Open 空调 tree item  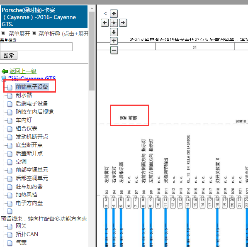(x=21, y=161)
